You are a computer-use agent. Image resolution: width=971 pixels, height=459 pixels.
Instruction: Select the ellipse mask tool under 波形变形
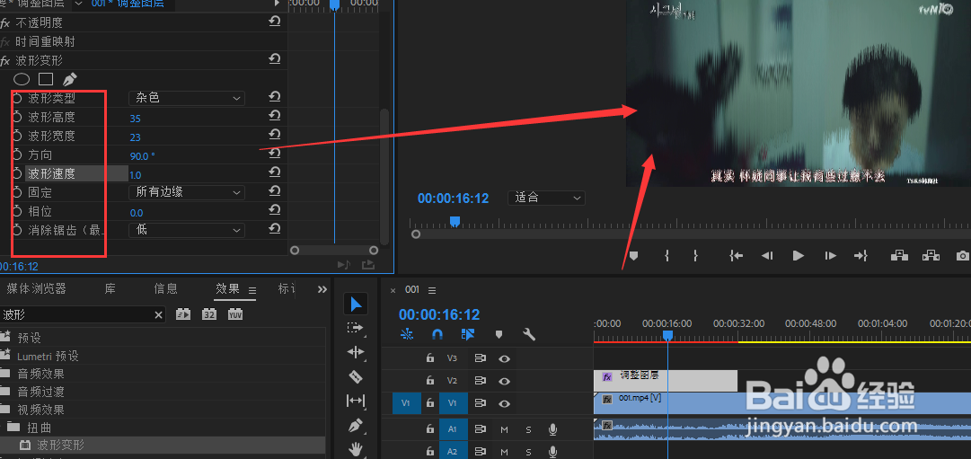pos(22,79)
